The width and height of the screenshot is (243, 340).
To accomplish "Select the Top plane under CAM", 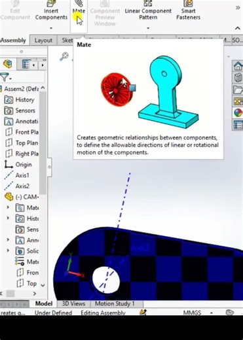I will (27, 283).
